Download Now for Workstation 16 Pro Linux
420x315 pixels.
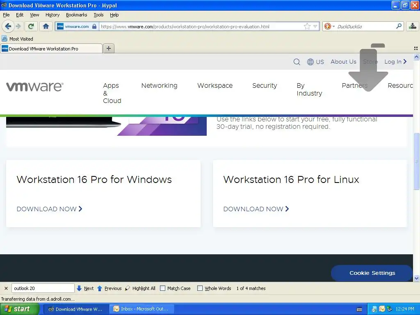[256, 209]
